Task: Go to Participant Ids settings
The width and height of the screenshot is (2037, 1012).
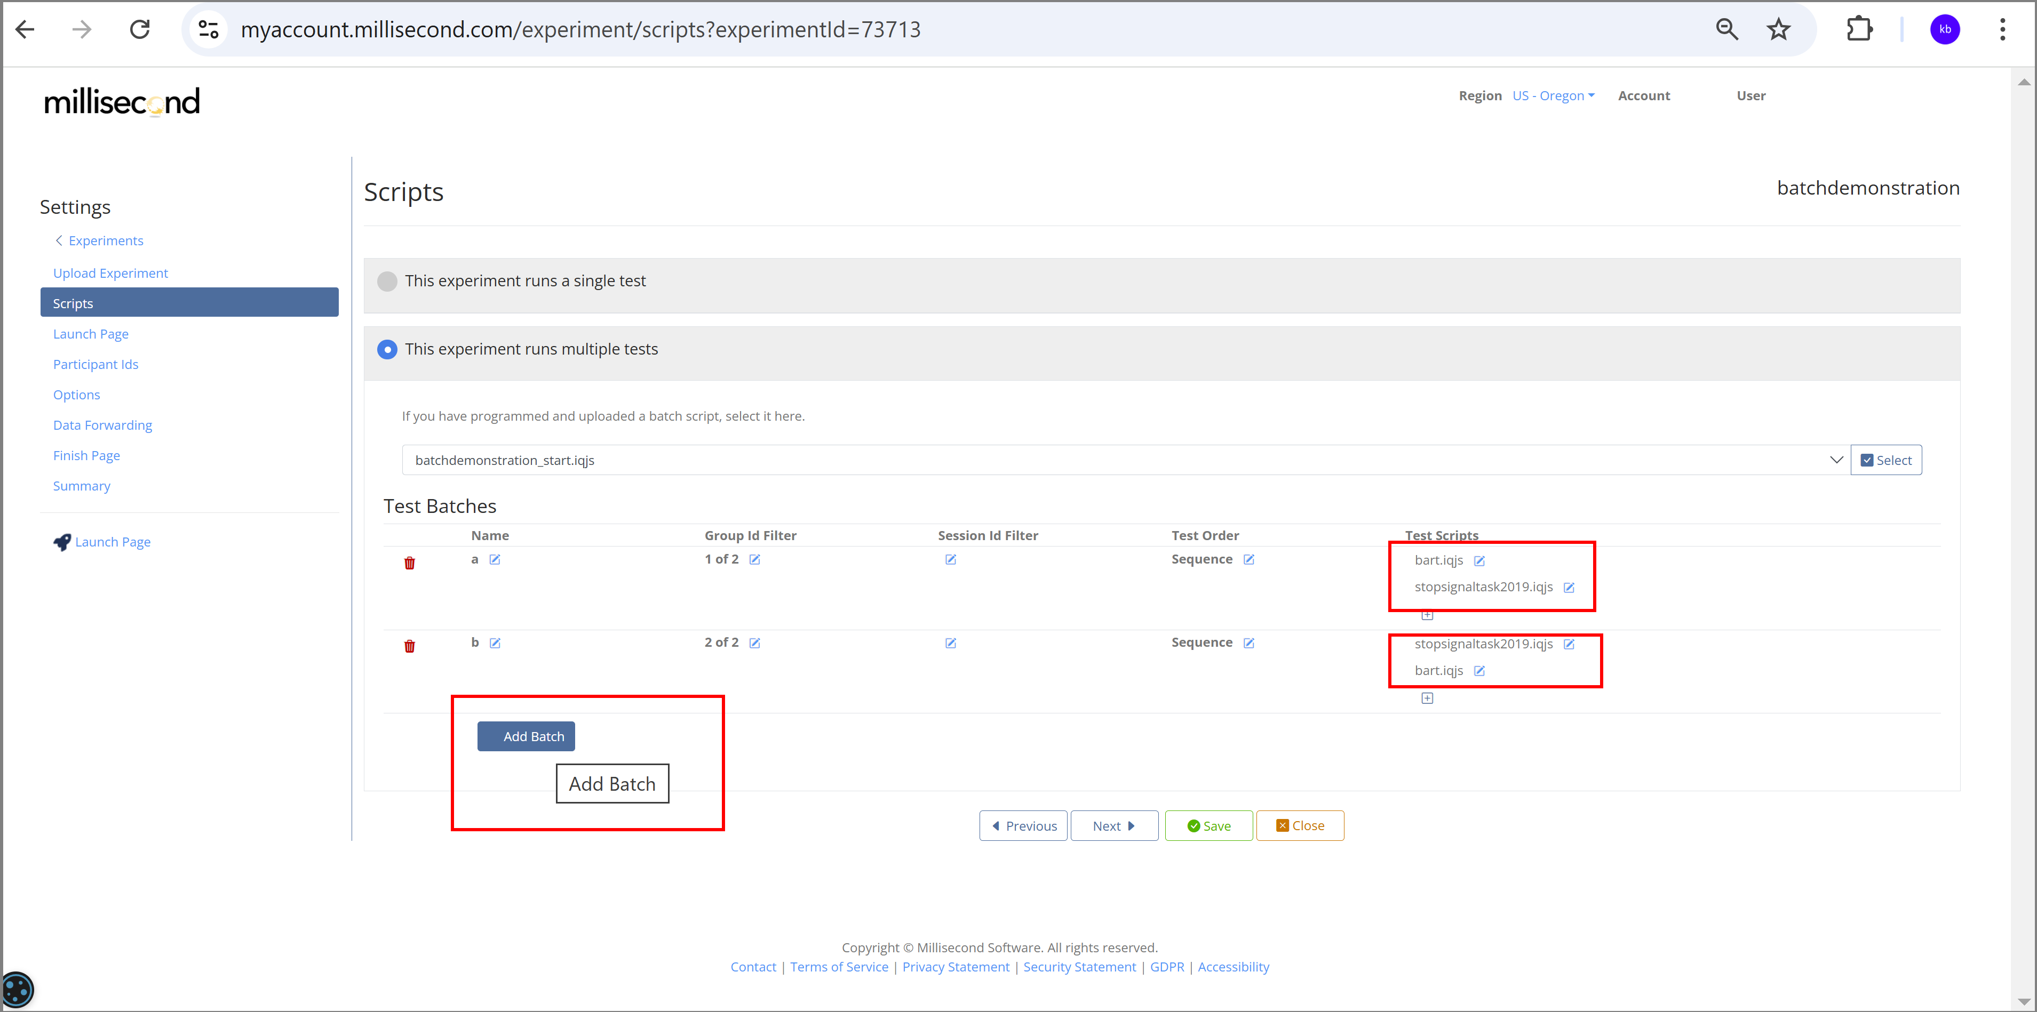Action: coord(96,364)
